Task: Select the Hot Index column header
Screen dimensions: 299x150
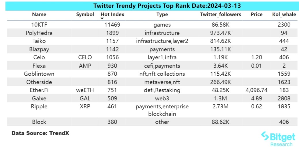Action: point(112,14)
